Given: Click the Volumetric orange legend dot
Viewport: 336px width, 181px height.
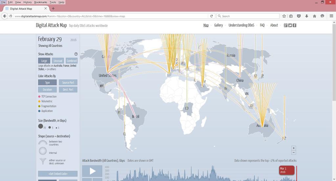Looking at the screenshot, I should tap(39, 101).
